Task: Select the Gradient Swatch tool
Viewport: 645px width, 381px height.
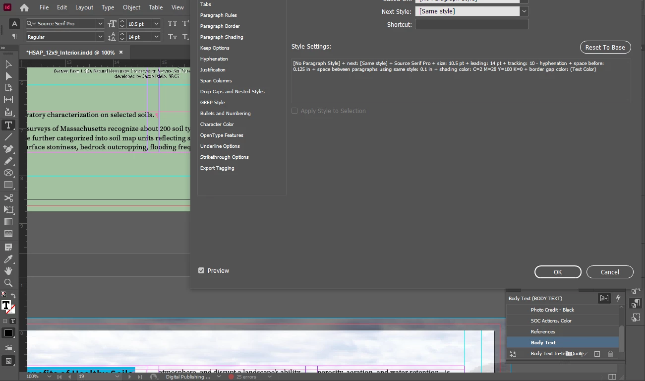Action: coord(8,222)
